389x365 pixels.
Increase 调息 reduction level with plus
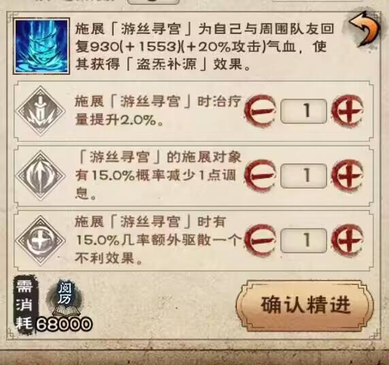[x=348, y=176]
